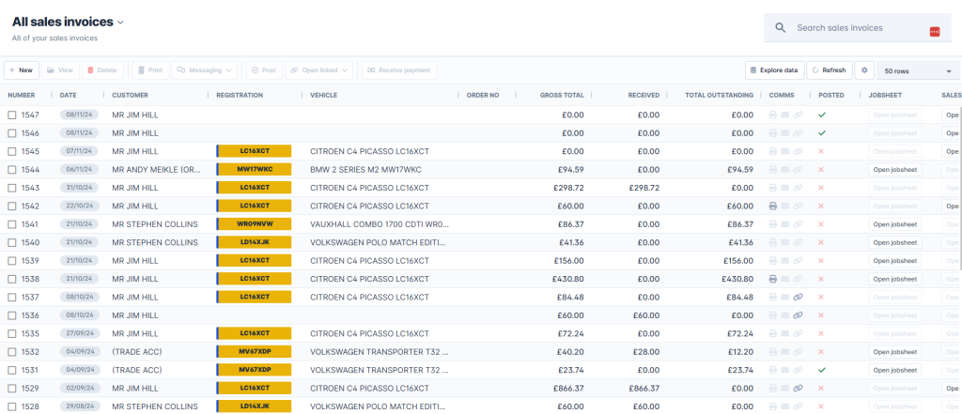Click print icon for invoice 1538
Screen dimensions: 962x414
pos(773,279)
